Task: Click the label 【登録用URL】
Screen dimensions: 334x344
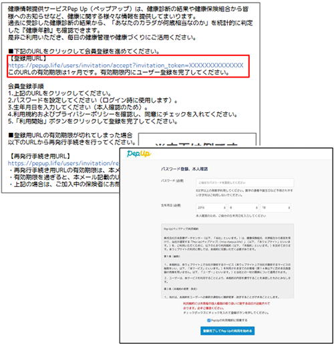Action: coord(27,59)
